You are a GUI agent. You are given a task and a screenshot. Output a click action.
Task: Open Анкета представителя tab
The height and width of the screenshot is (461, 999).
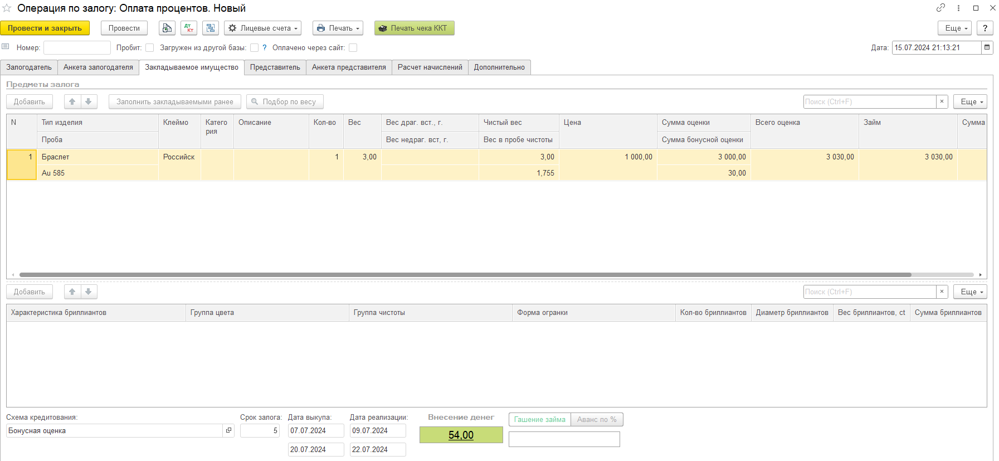(349, 67)
